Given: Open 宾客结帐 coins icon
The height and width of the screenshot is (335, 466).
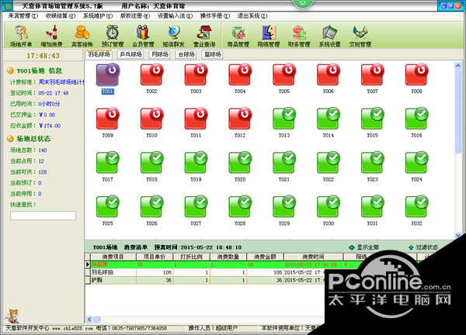Looking at the screenshot, I should pos(82,36).
